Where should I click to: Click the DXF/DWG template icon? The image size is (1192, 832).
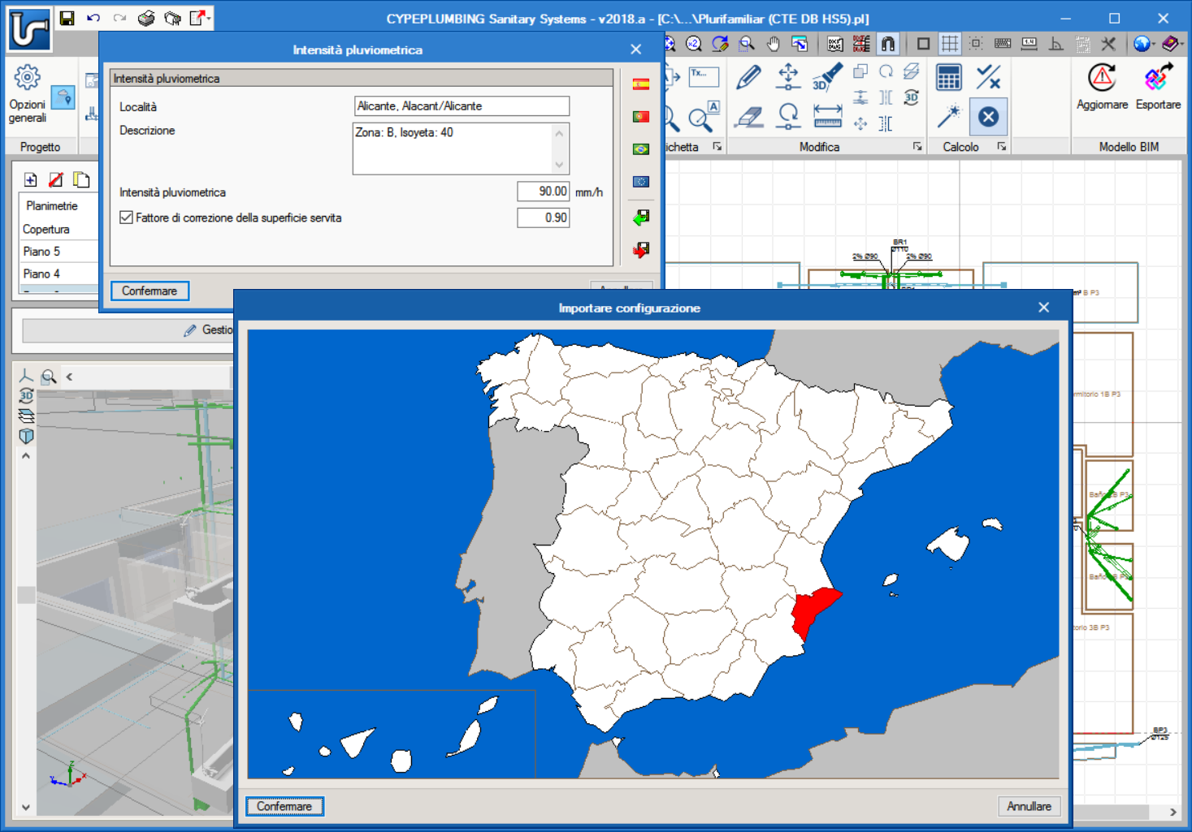click(x=834, y=44)
